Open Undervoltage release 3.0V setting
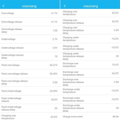 coord(30,48)
